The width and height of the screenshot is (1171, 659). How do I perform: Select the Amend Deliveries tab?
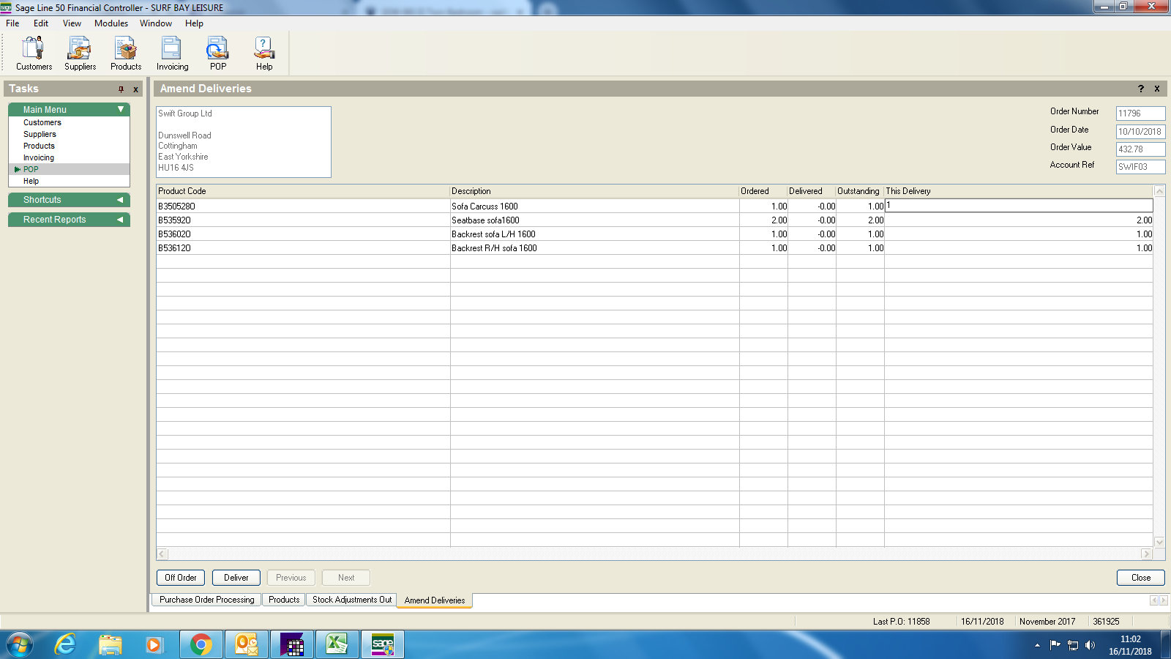(x=435, y=600)
